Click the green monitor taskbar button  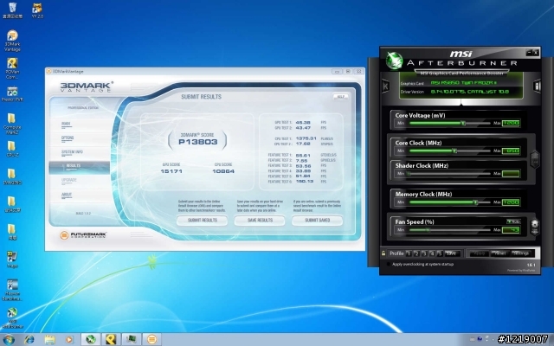point(132,340)
